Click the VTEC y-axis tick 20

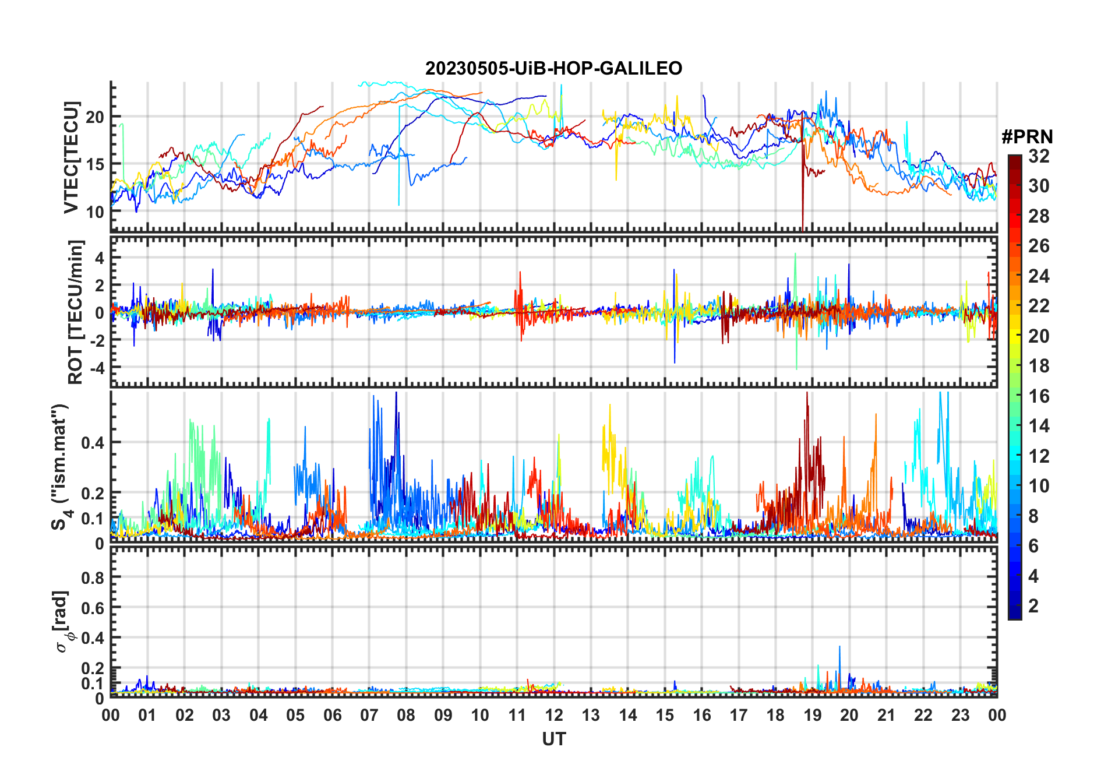pos(96,117)
